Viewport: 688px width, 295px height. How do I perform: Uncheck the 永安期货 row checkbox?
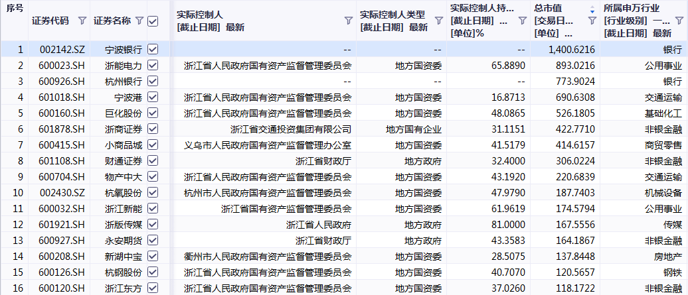point(153,240)
